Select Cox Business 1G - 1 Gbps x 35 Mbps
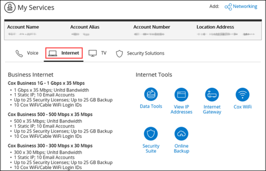266x171 pixels. click(46, 83)
